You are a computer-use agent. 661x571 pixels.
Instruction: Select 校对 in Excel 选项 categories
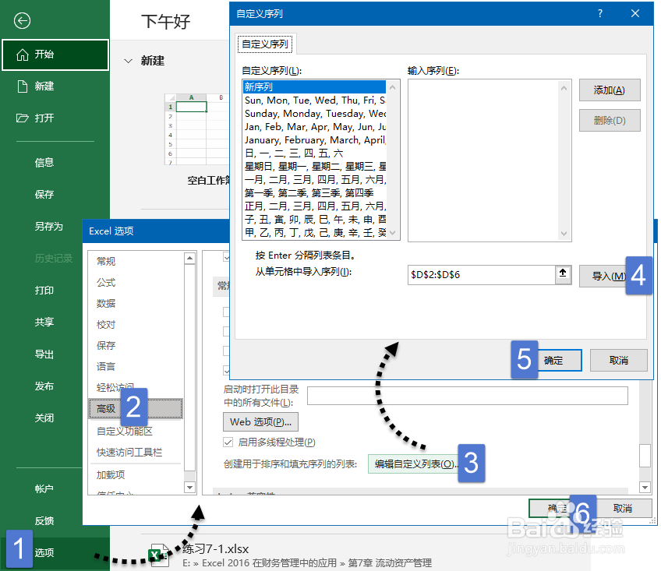point(106,325)
